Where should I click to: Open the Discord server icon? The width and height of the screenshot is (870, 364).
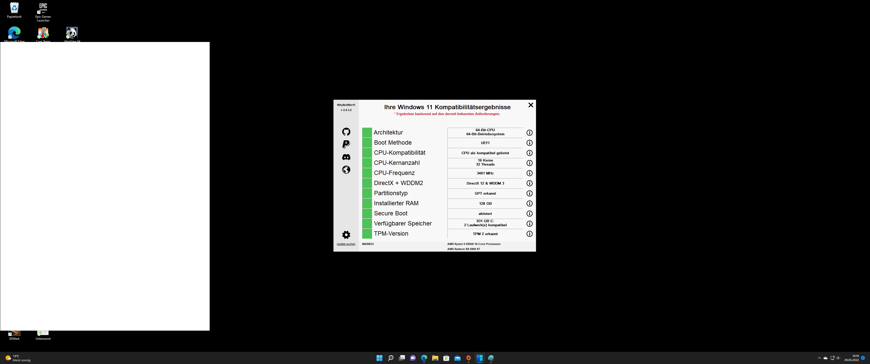346,157
